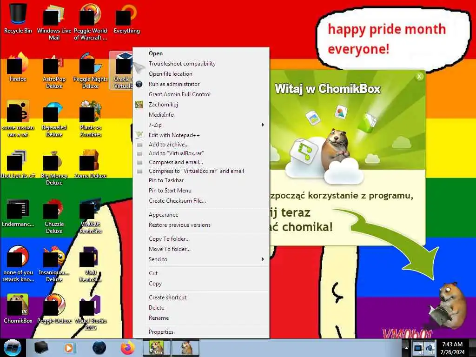Select VM0b0t KevinSite desktop icon
Viewport: 476px width, 357px height.
(x=90, y=216)
